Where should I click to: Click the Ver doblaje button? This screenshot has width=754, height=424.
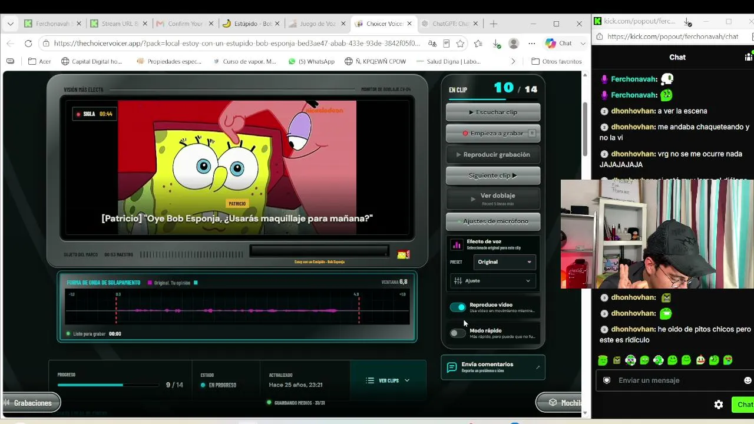[493, 199]
